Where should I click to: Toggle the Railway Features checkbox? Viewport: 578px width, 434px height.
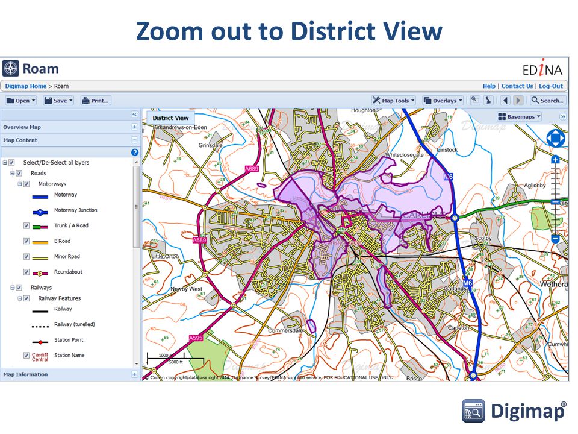[x=26, y=298]
